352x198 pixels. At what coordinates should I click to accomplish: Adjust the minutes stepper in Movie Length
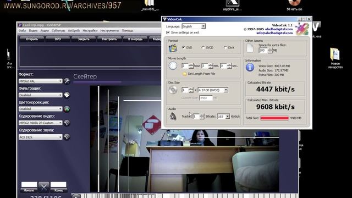click(211, 66)
